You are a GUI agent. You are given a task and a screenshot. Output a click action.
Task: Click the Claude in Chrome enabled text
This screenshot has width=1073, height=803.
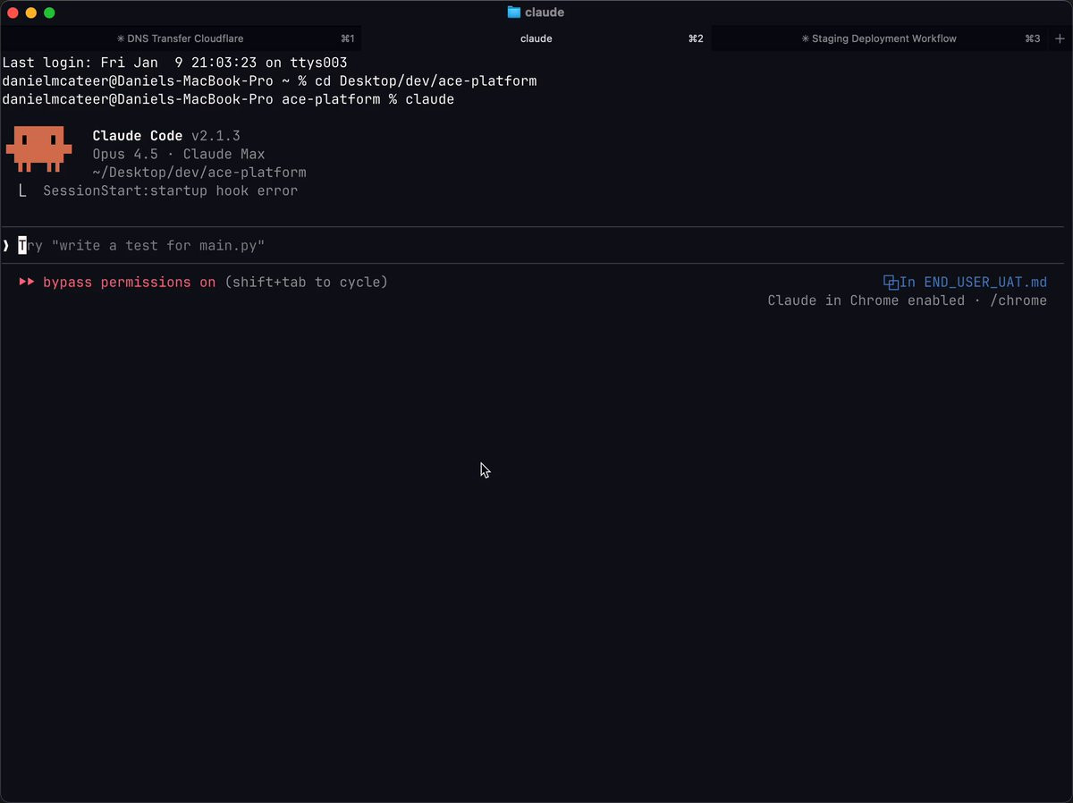[866, 300]
